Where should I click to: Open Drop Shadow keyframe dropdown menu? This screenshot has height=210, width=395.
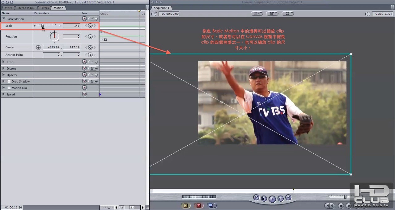93,81
